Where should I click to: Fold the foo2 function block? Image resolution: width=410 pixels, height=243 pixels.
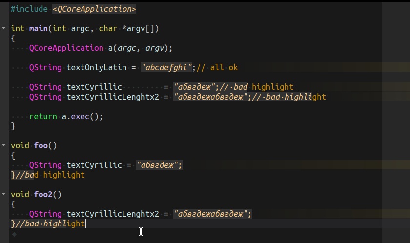click(x=4, y=194)
